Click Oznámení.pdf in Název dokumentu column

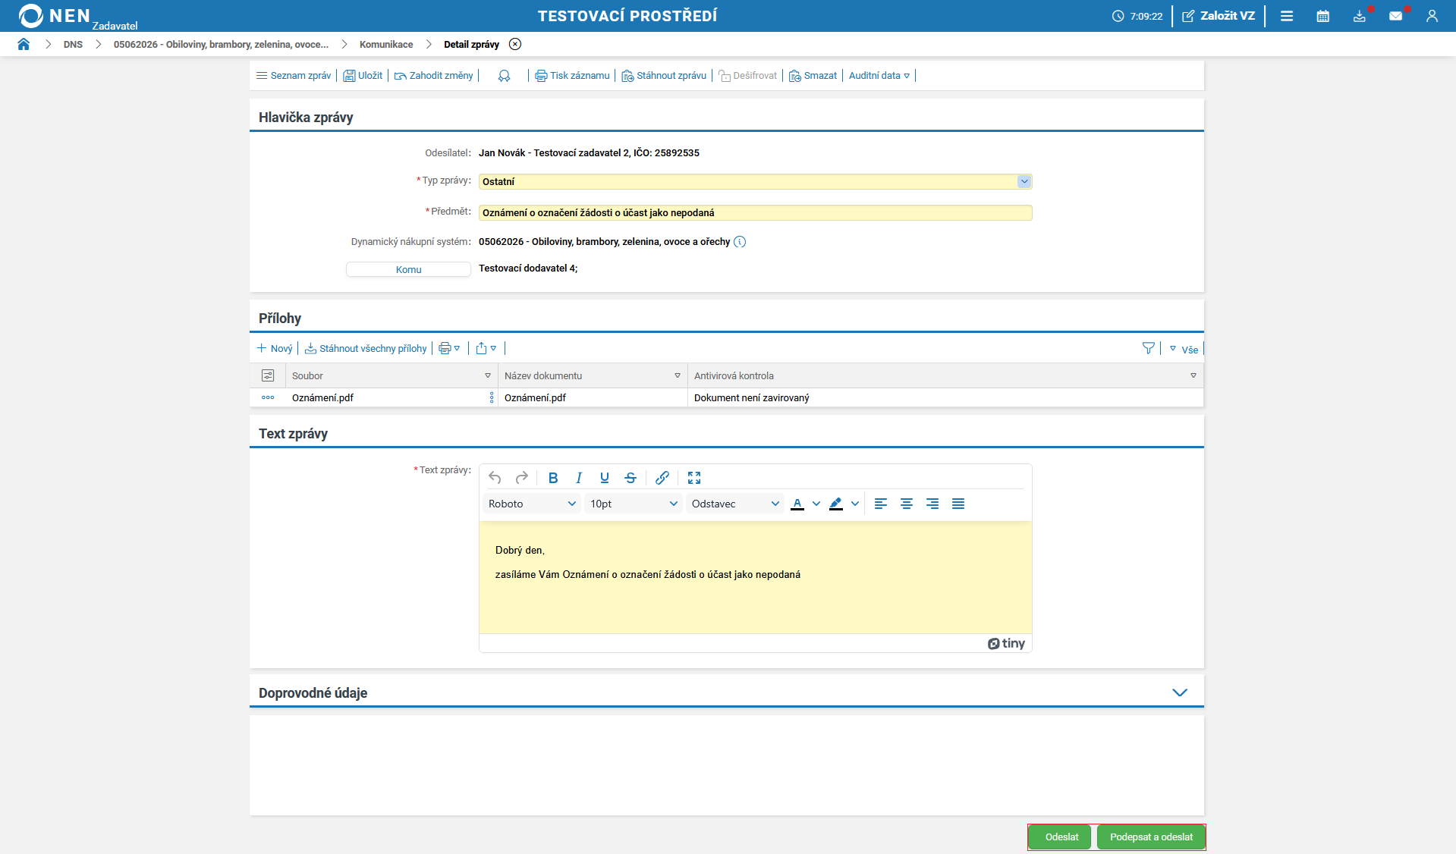535,397
